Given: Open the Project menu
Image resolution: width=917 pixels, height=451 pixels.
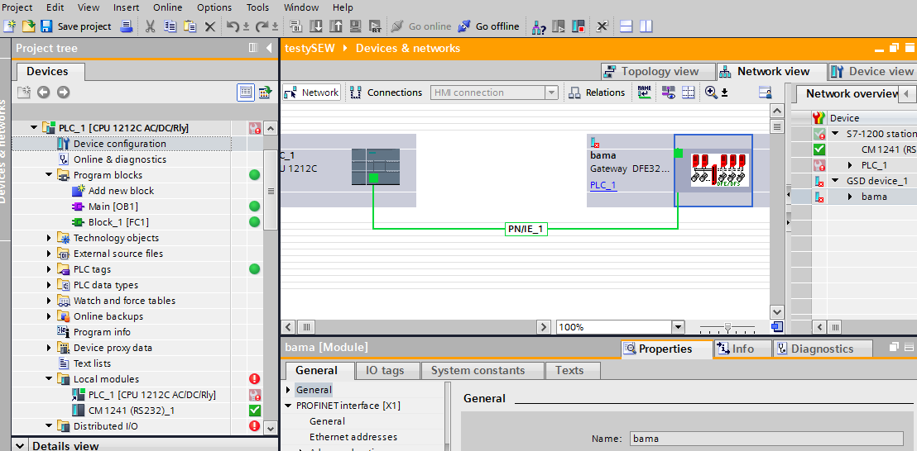Looking at the screenshot, I should pos(17,7).
